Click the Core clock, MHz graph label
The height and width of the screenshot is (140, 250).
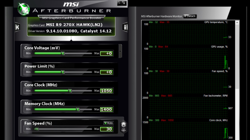tap(218, 120)
